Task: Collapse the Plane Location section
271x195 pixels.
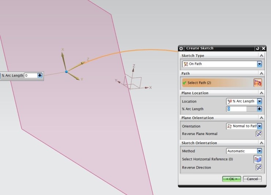Action: tap(261, 93)
